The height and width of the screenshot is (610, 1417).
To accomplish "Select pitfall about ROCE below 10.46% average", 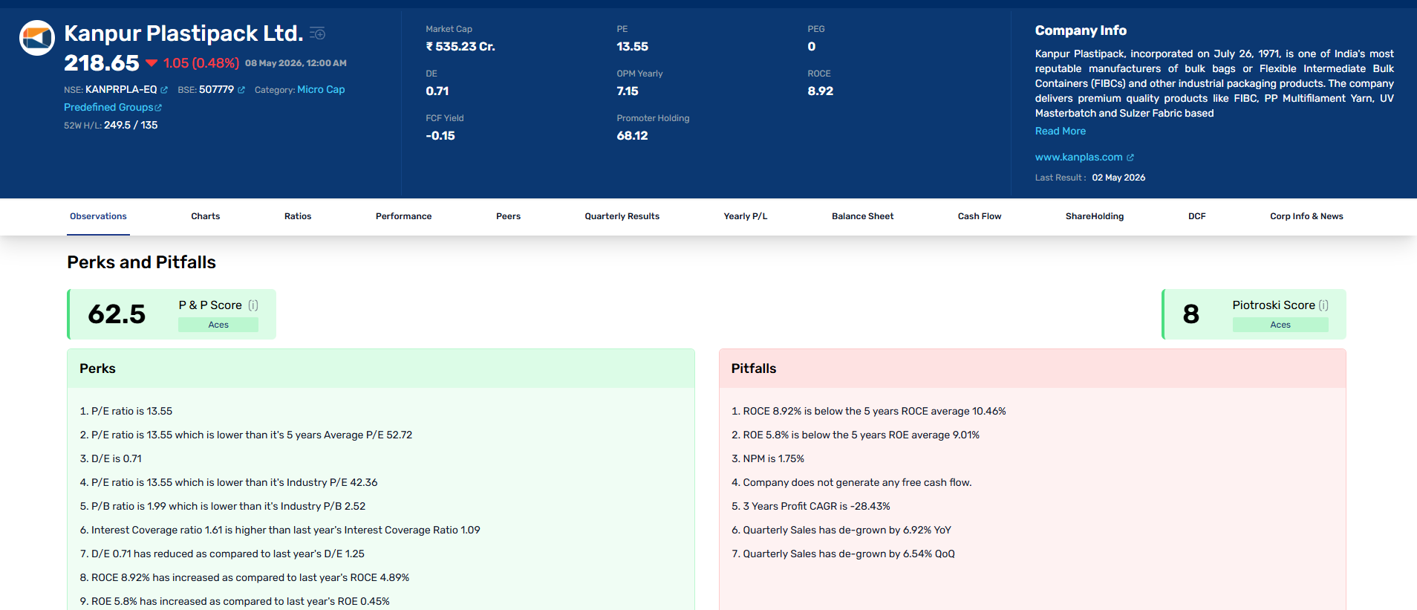I will click(x=869, y=411).
